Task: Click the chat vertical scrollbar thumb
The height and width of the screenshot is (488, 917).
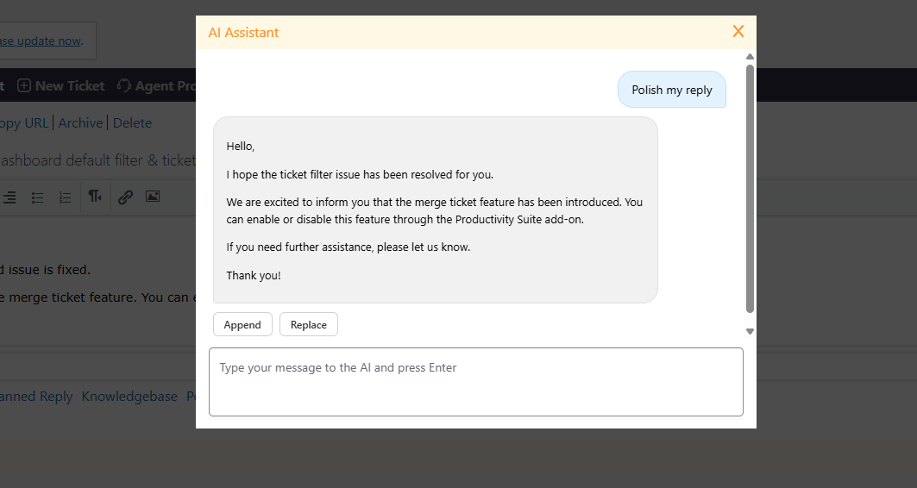Action: [x=750, y=188]
